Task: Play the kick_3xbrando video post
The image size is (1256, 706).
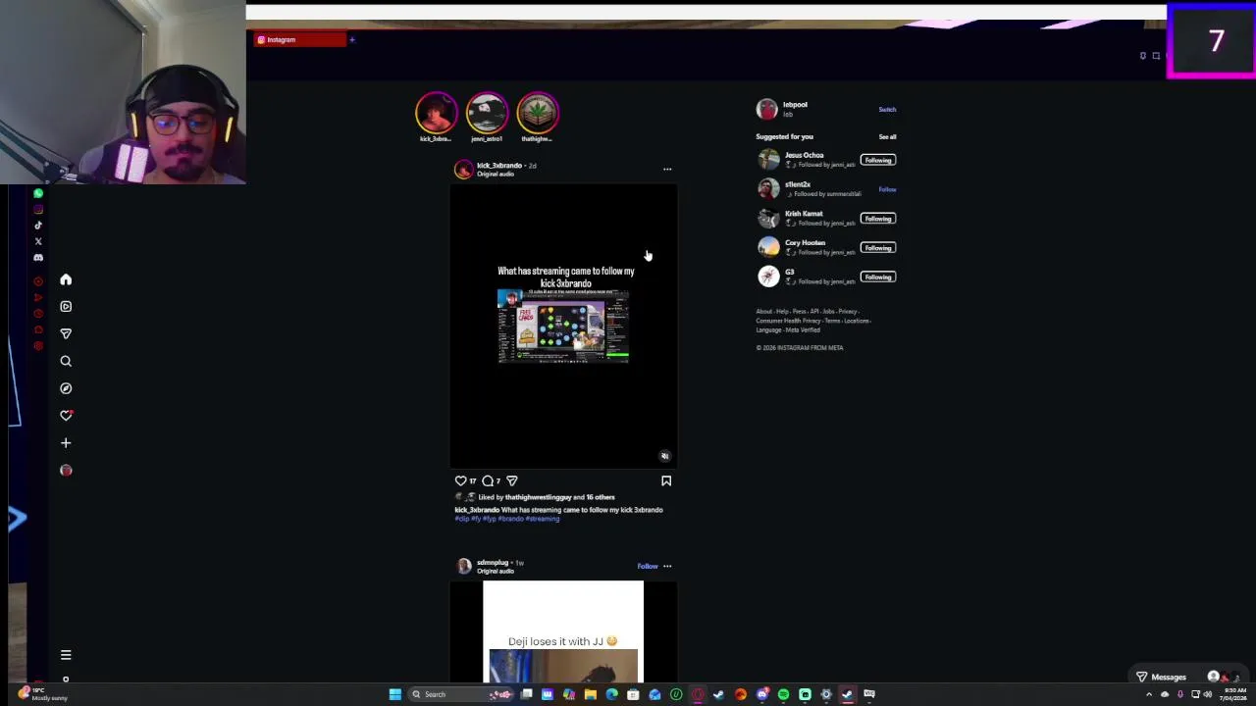Action: pyautogui.click(x=563, y=326)
